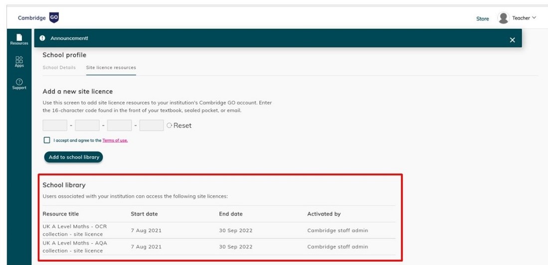
Task: Open the Terms of use link
Action: 115,141
